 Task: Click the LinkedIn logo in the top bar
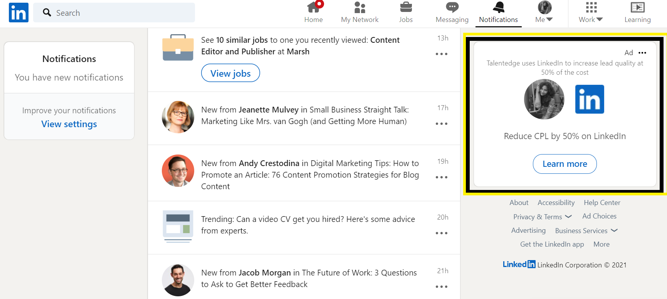click(18, 12)
